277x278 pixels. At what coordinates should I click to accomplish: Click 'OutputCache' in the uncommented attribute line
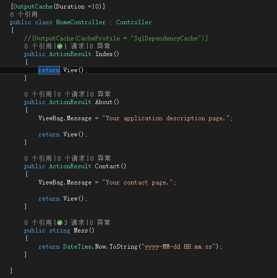[x=33, y=7]
